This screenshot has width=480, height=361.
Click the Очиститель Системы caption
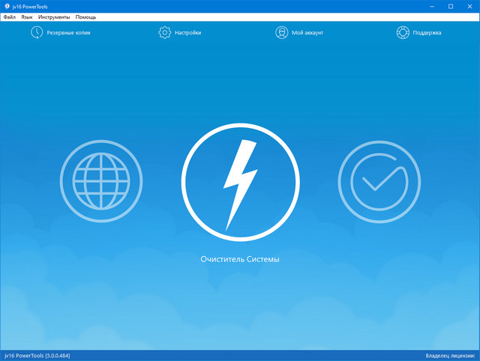[239, 259]
